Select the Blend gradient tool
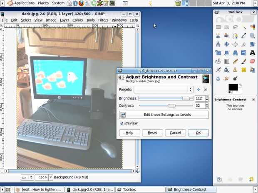258x193 pixels. pyautogui.click(x=227, y=61)
